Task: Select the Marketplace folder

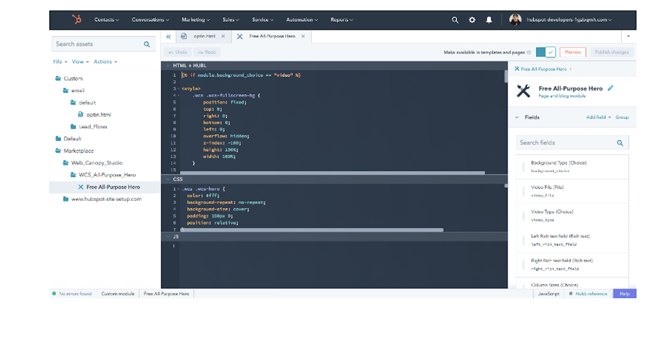Action: [75, 151]
